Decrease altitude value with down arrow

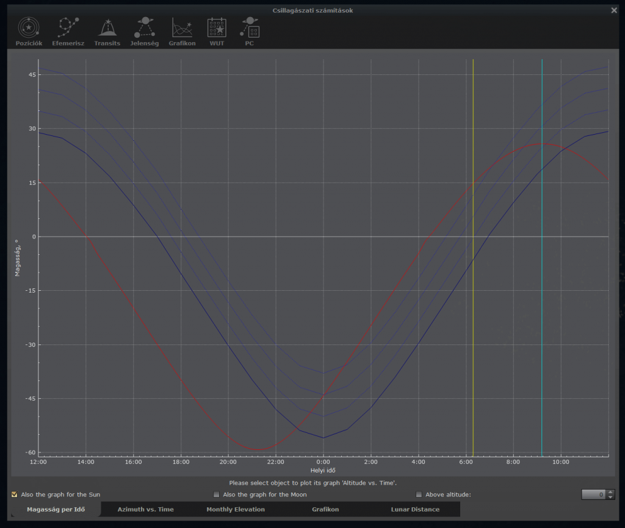611,498
